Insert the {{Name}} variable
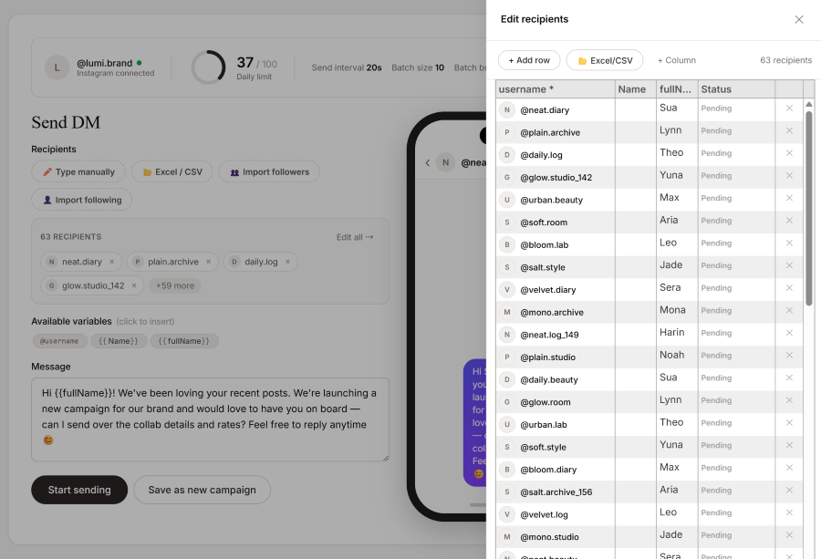The height and width of the screenshot is (559, 821). [x=119, y=341]
